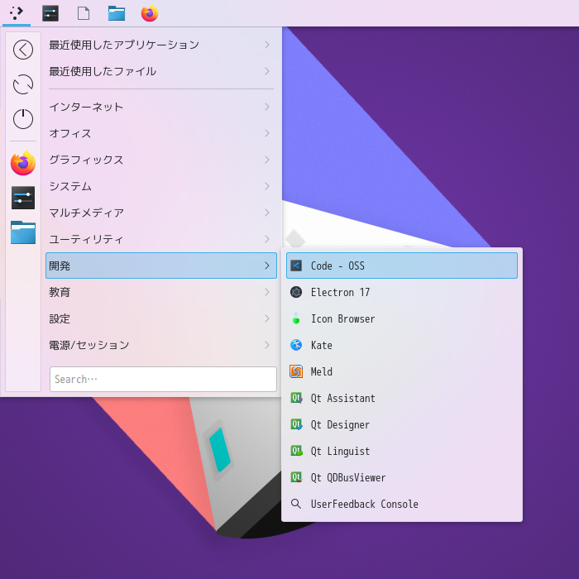Image resolution: width=579 pixels, height=579 pixels.
Task: Select 電源/セッション menu entry
Action: pos(161,345)
